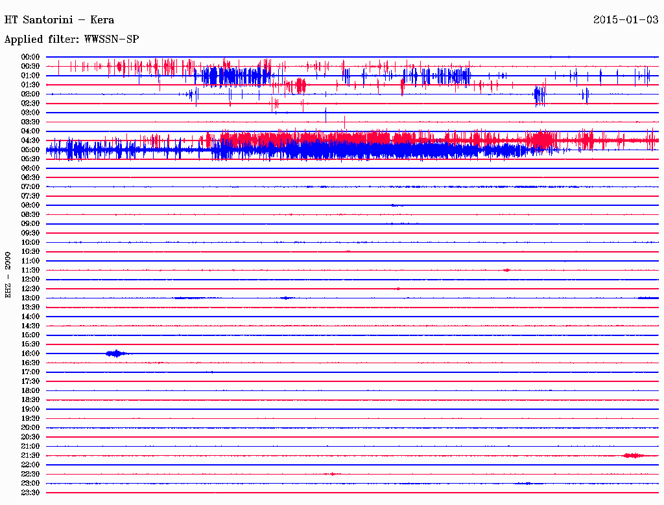664x505 pixels.
Task: Select the 06:30 time label
Action: pyautogui.click(x=30, y=177)
